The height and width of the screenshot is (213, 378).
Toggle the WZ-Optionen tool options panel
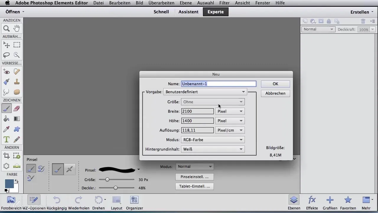point(34,202)
